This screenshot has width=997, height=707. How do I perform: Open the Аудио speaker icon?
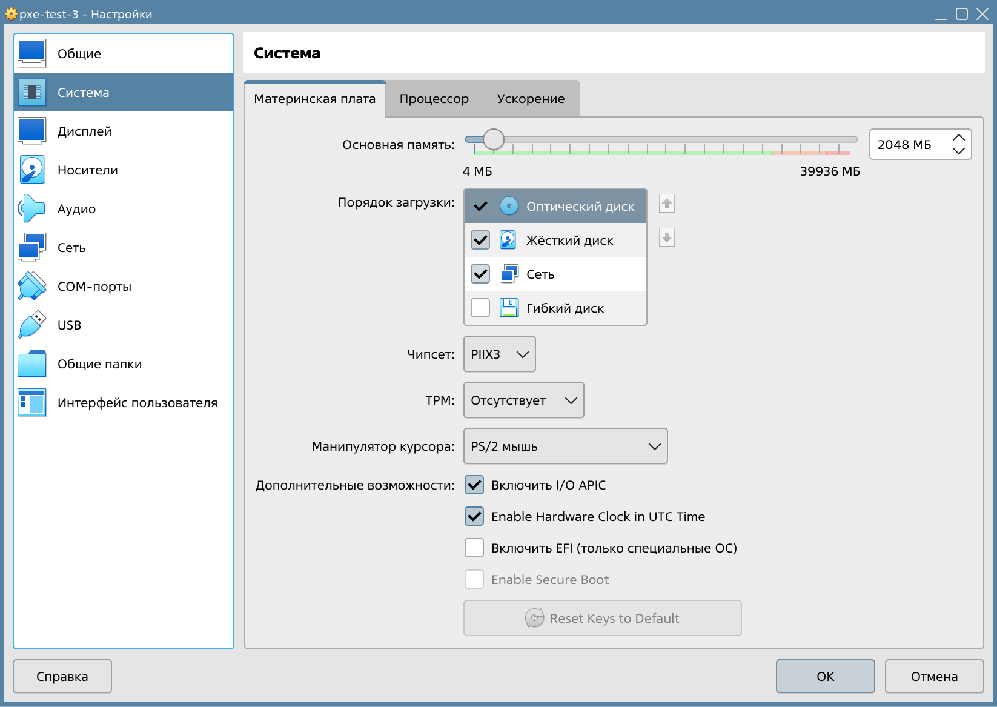click(x=31, y=208)
